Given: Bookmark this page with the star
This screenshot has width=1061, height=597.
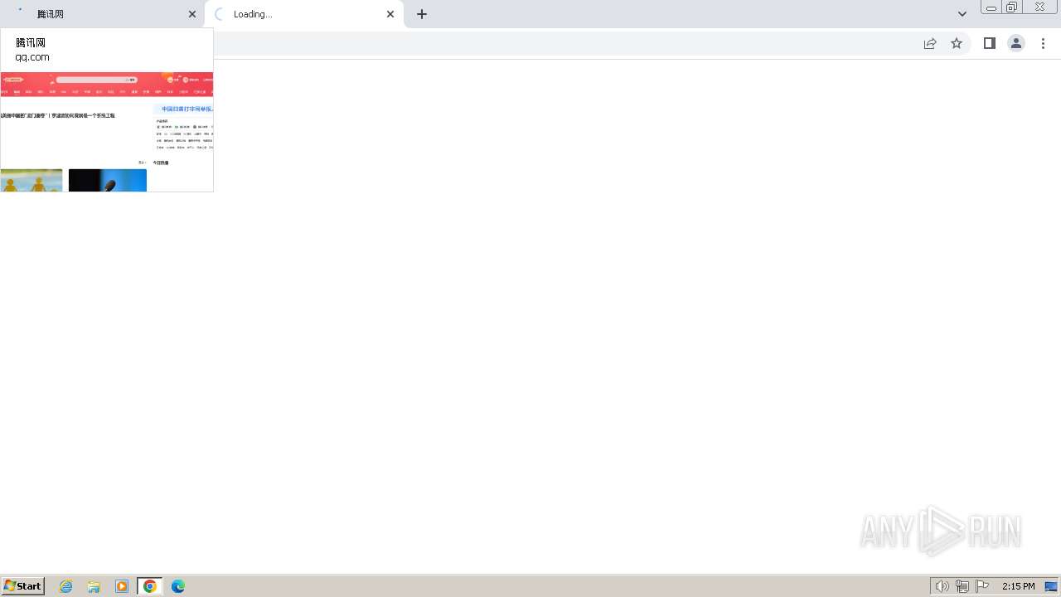Looking at the screenshot, I should coord(957,43).
